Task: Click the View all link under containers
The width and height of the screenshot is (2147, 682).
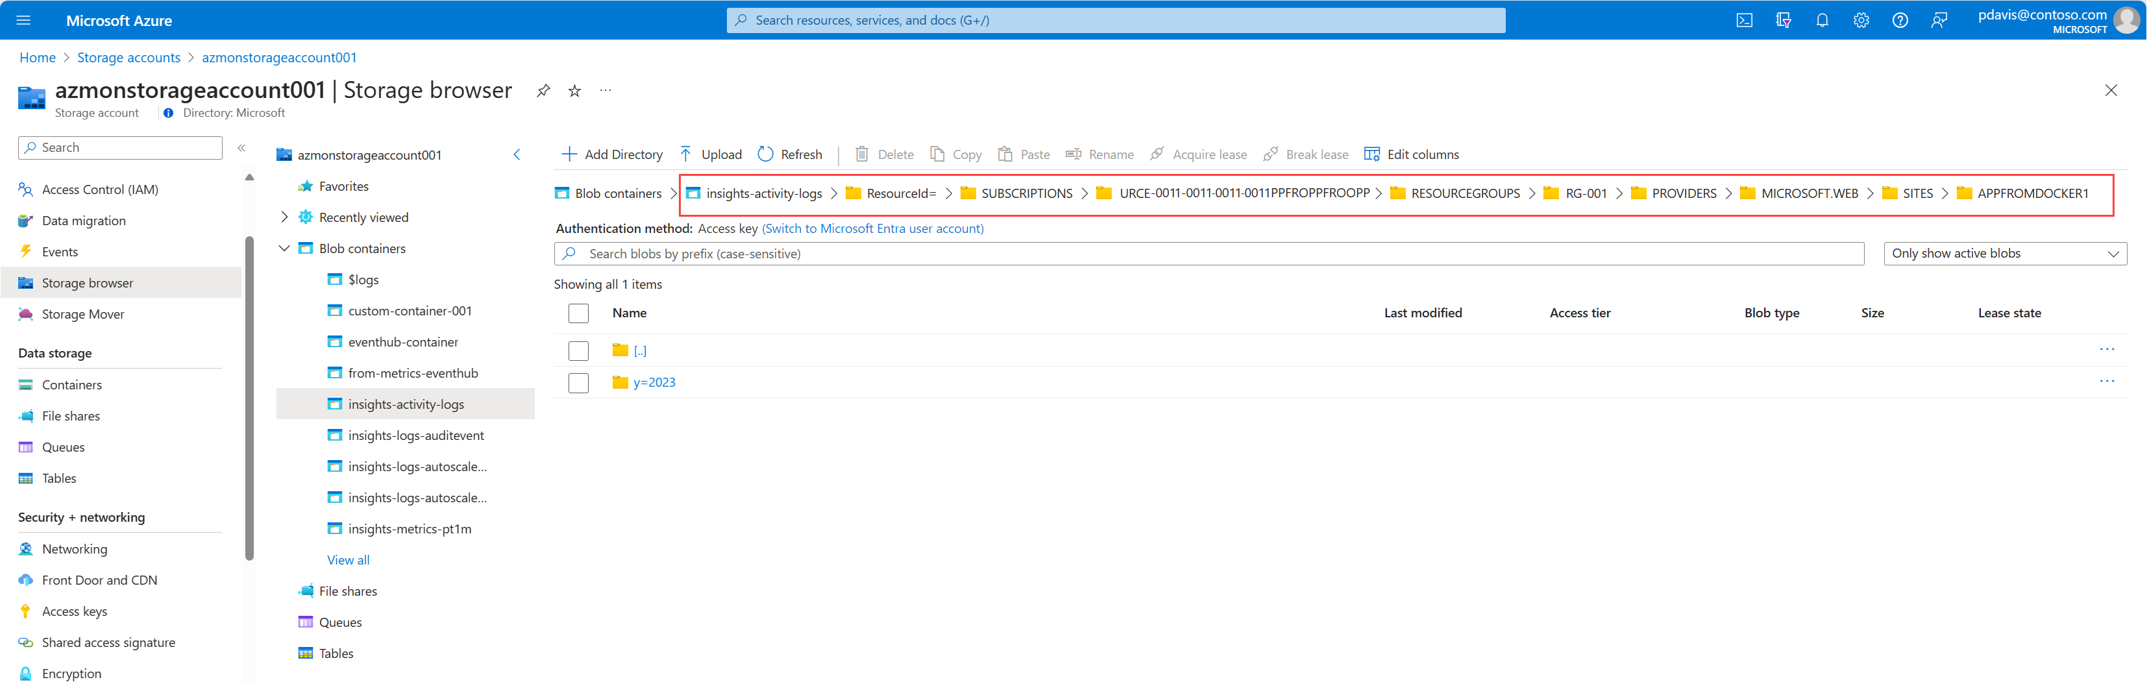Action: pyautogui.click(x=347, y=559)
